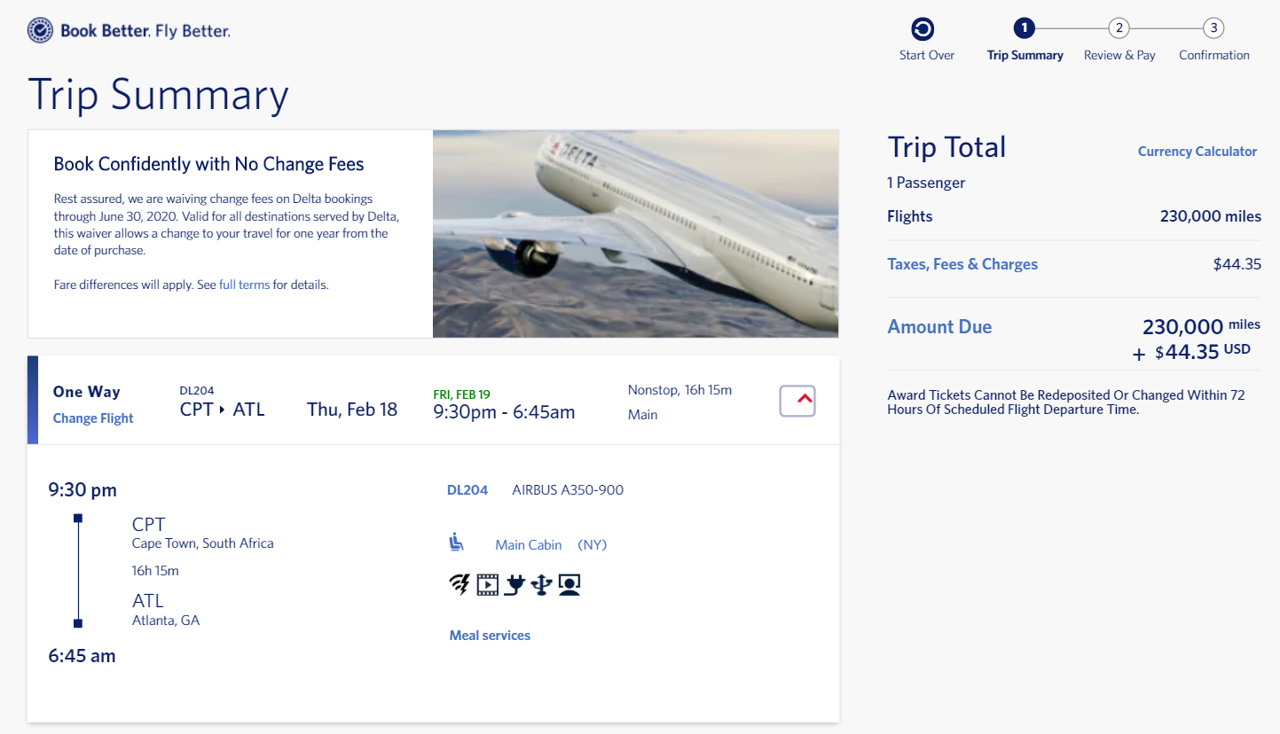Click the Start Over circular arrow icon

pyautogui.click(x=926, y=27)
